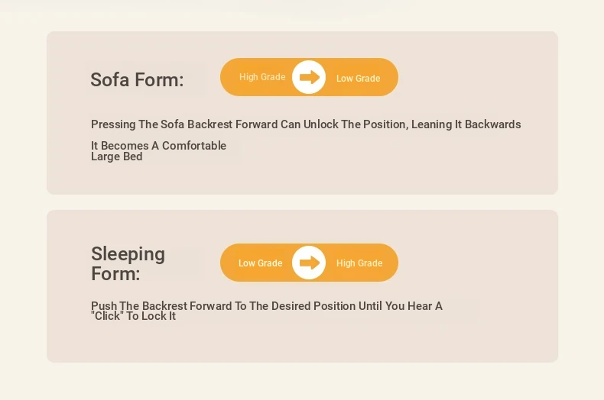
Task: Click the orange Sofa Form grade pill
Action: pyautogui.click(x=309, y=77)
